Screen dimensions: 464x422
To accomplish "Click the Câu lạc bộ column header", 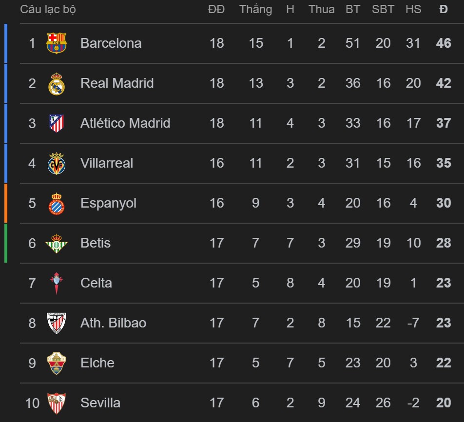I will (x=48, y=10).
